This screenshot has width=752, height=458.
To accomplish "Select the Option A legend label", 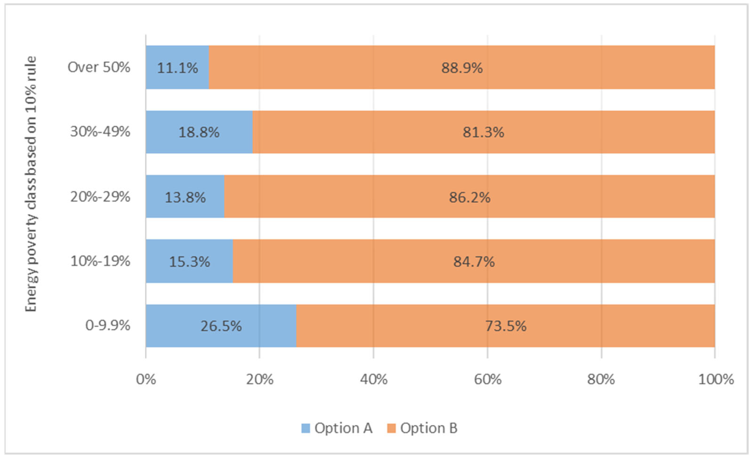I will (343, 428).
